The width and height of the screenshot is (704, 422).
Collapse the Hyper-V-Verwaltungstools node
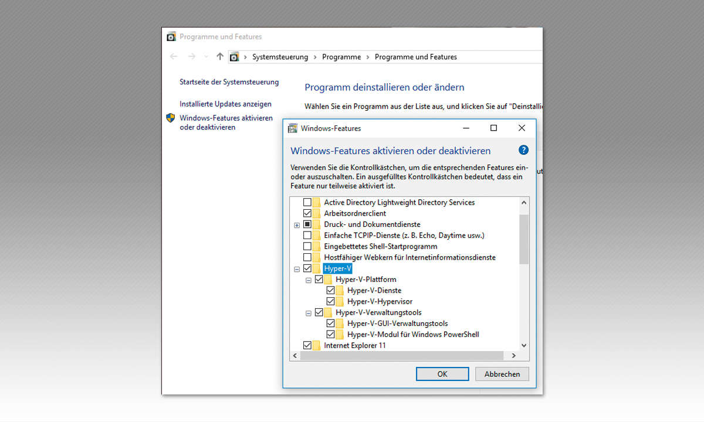(309, 313)
